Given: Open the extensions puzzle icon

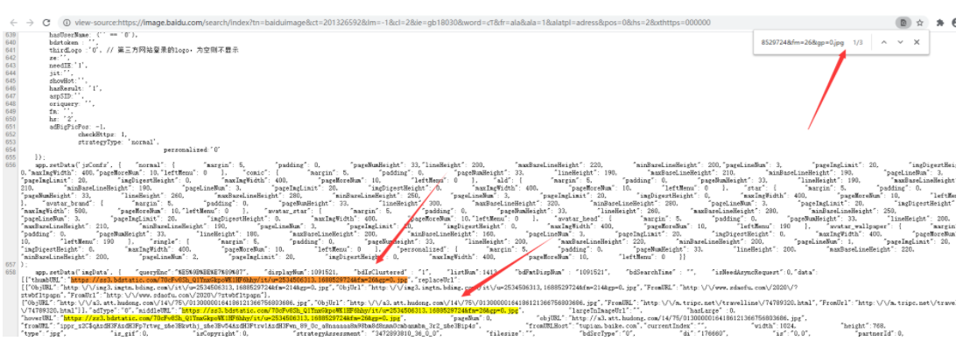Looking at the screenshot, I should (x=940, y=22).
